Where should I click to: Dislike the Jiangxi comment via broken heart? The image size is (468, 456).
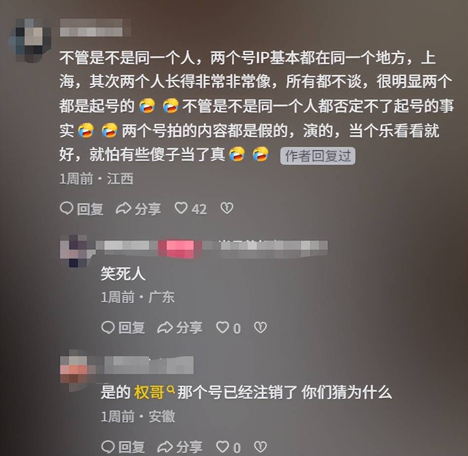click(x=227, y=208)
